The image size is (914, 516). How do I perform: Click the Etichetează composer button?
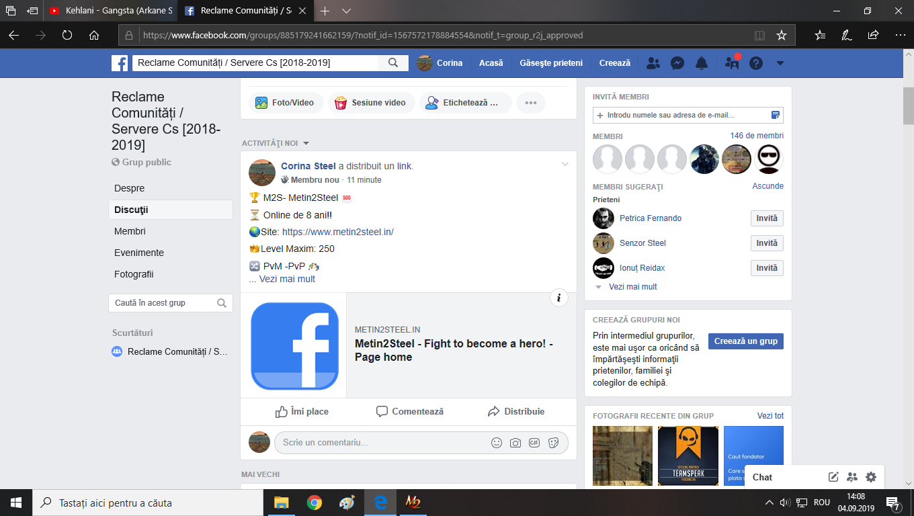tap(466, 103)
